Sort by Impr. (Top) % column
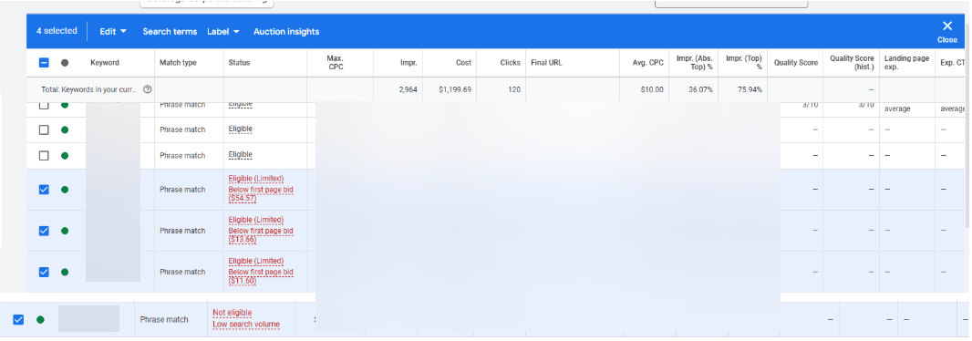The width and height of the screenshot is (972, 341). (x=744, y=63)
